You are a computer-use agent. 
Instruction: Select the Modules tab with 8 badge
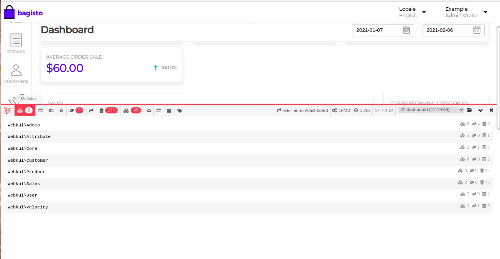[25, 110]
